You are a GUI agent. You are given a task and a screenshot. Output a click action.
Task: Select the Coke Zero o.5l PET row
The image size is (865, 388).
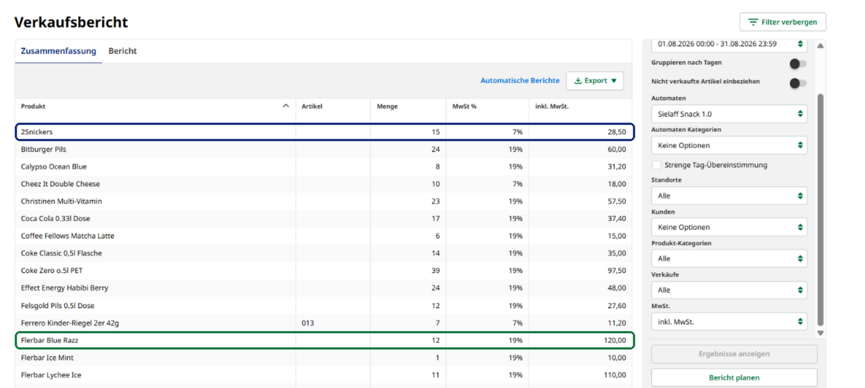pos(324,271)
